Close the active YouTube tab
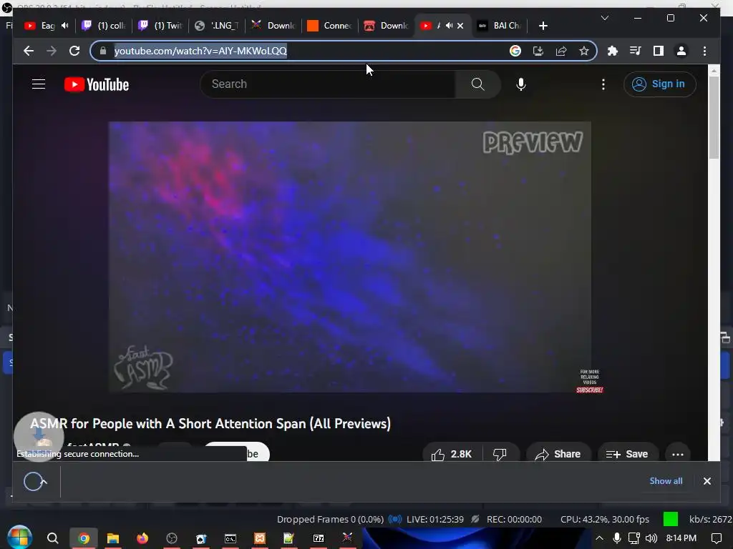 pos(460,26)
